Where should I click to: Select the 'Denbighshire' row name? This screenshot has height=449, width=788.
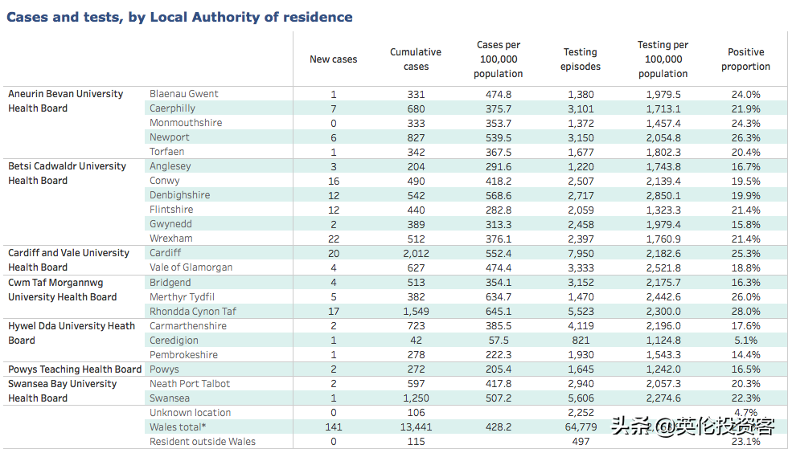(180, 195)
